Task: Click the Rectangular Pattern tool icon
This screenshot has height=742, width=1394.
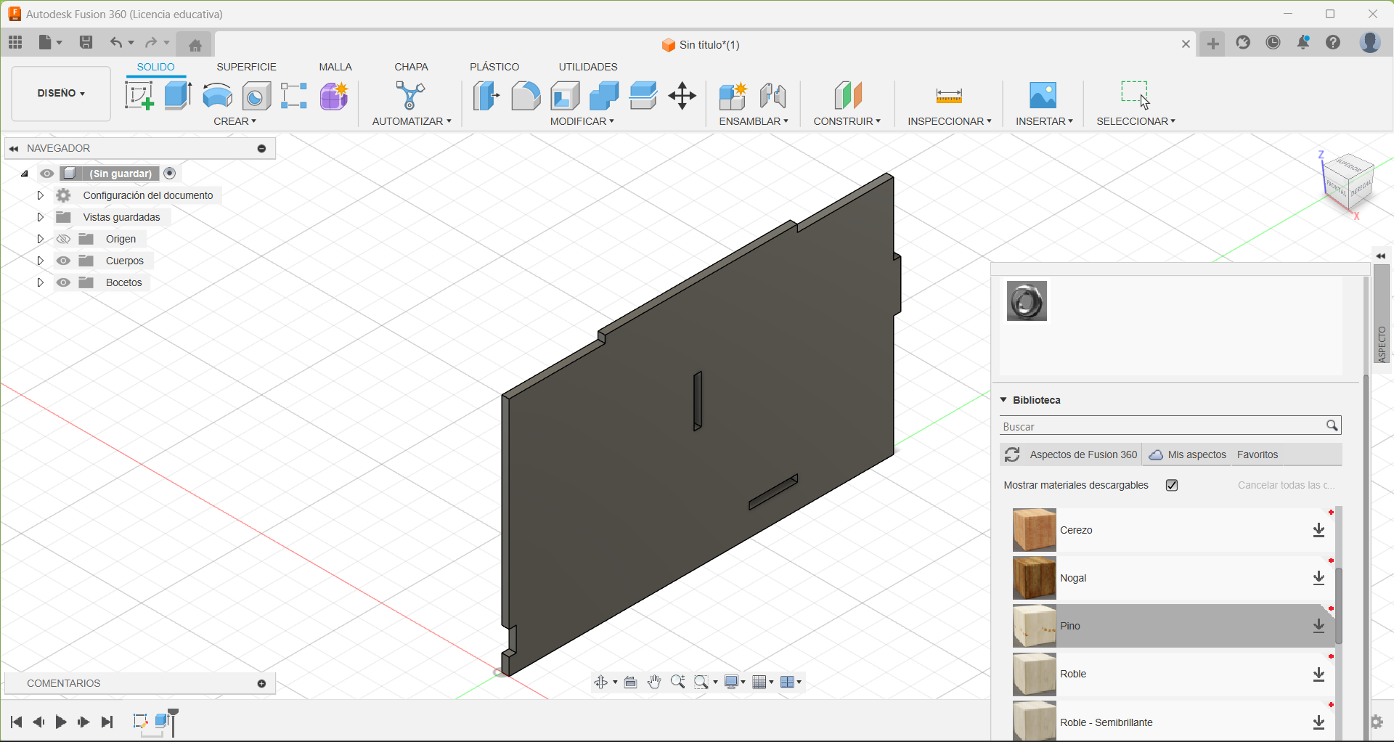Action: [x=294, y=96]
